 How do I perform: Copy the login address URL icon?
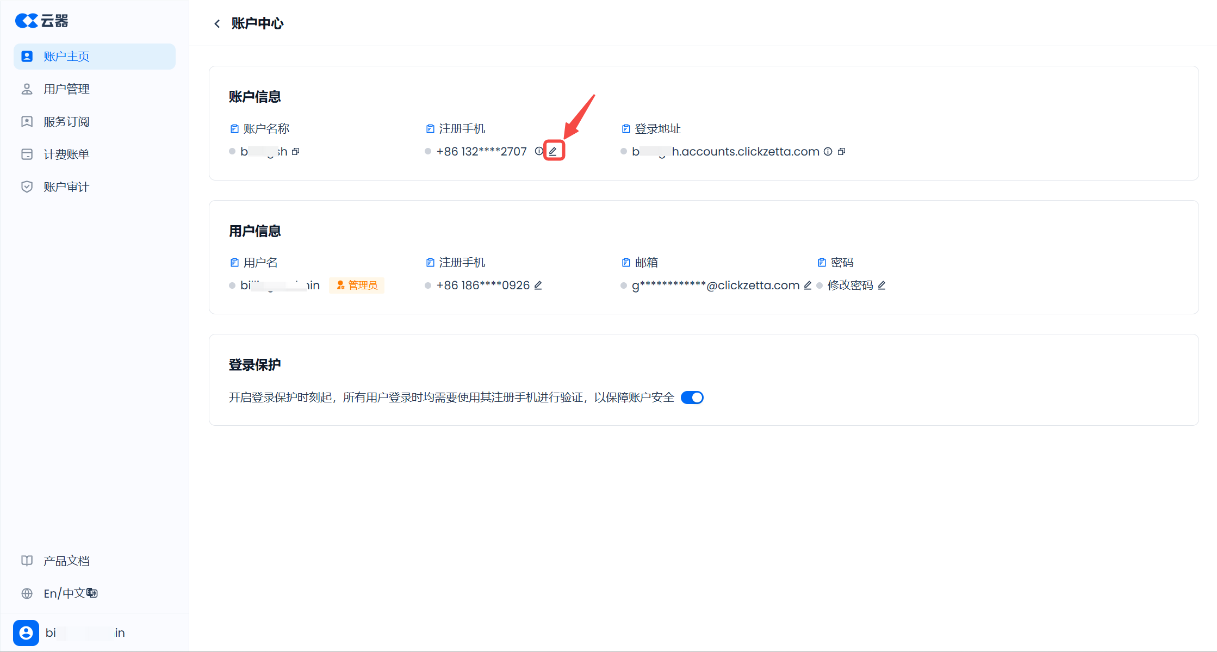(x=841, y=152)
